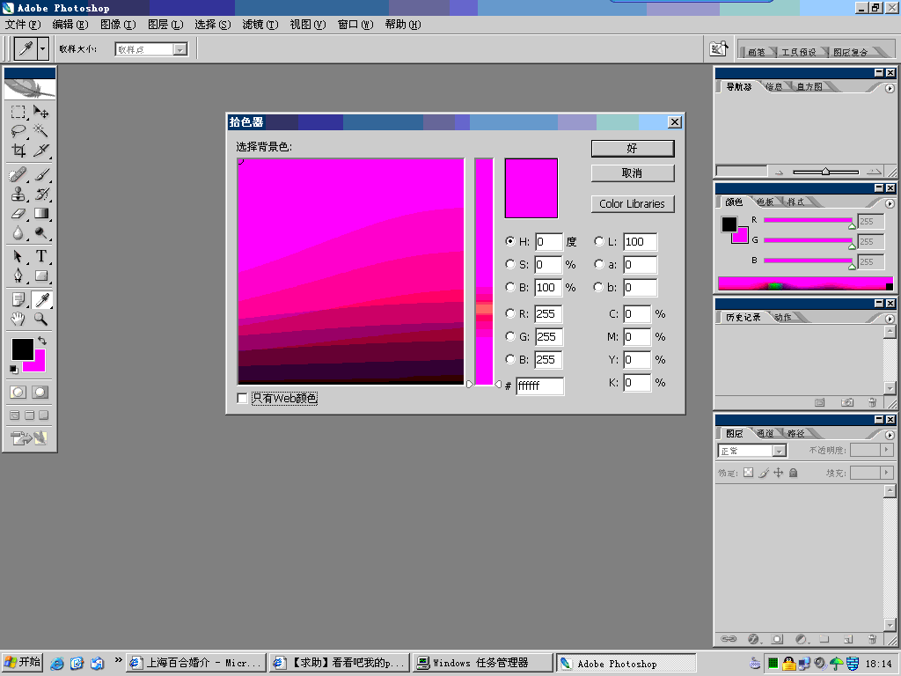The image size is (901, 676).
Task: Click the 好 button in color picker
Action: (633, 148)
